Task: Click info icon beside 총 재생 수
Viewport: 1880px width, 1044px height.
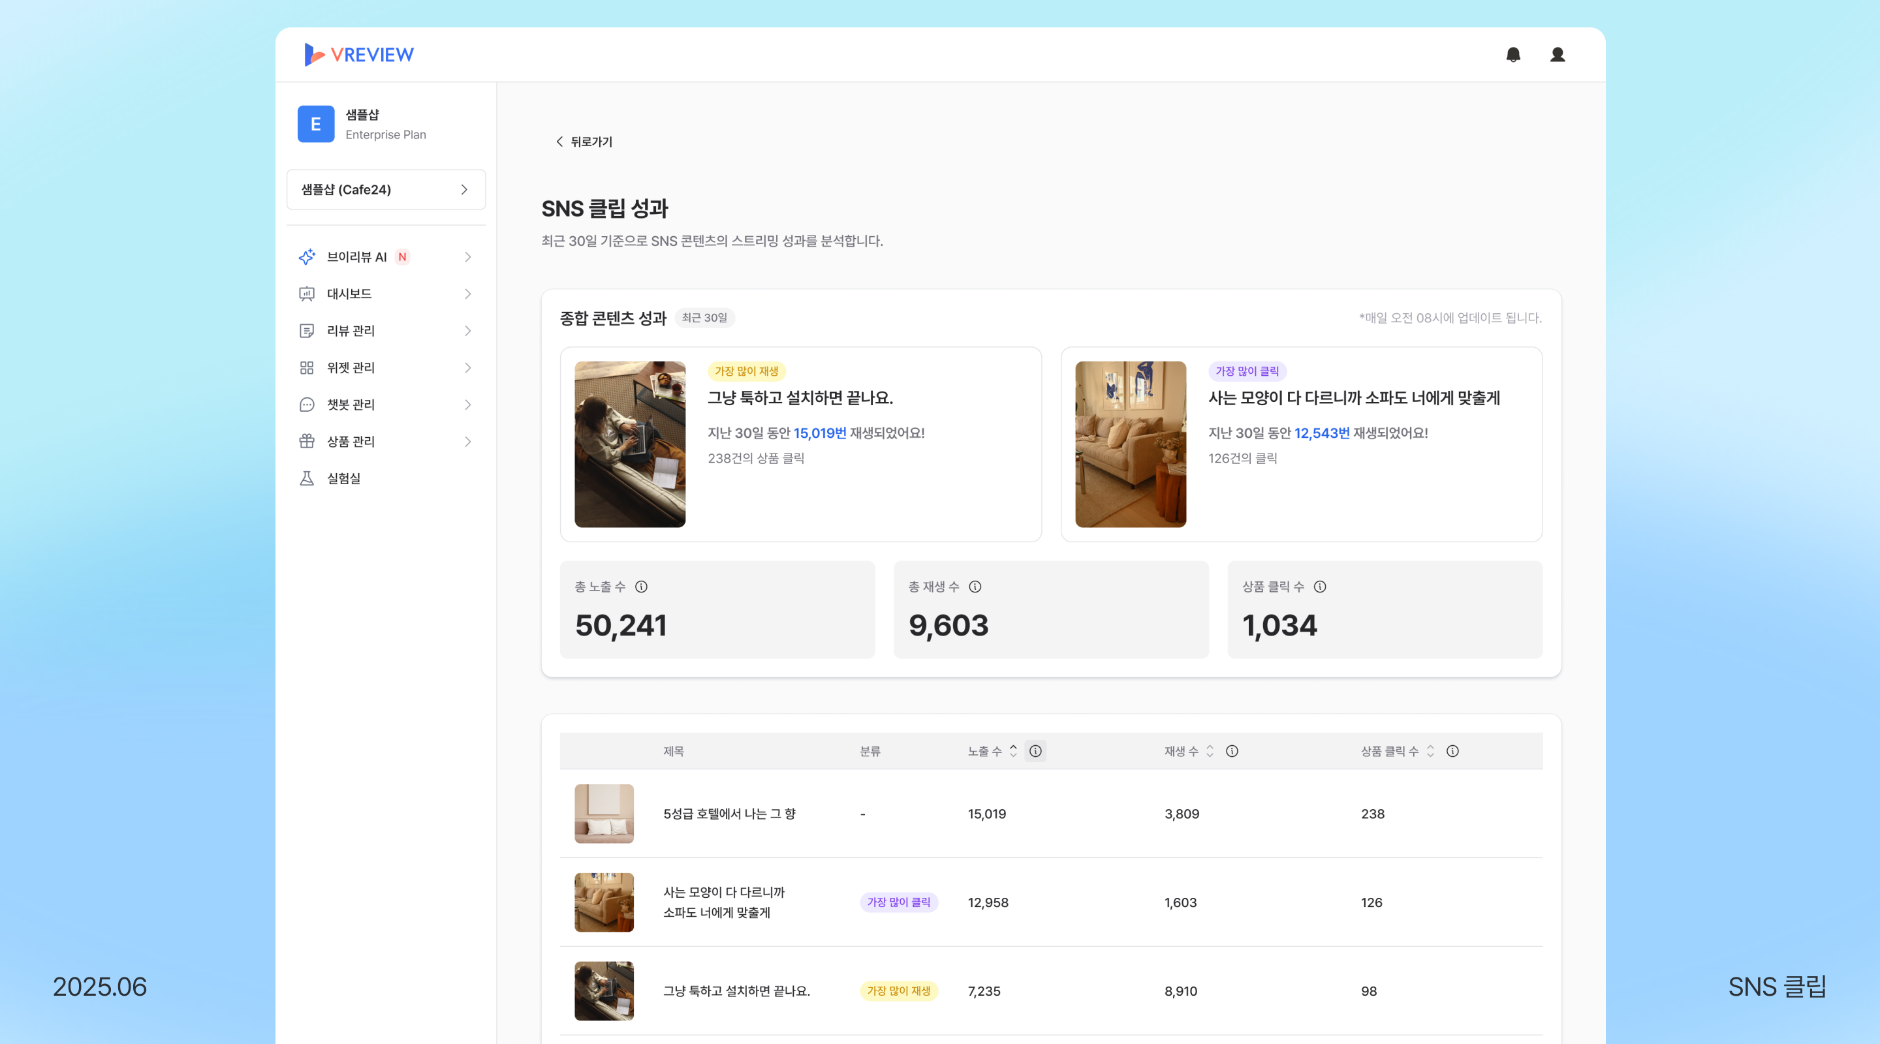Action: coord(975,587)
